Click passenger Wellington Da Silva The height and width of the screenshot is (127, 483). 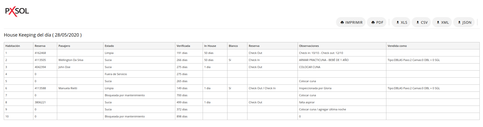[x=71, y=60]
